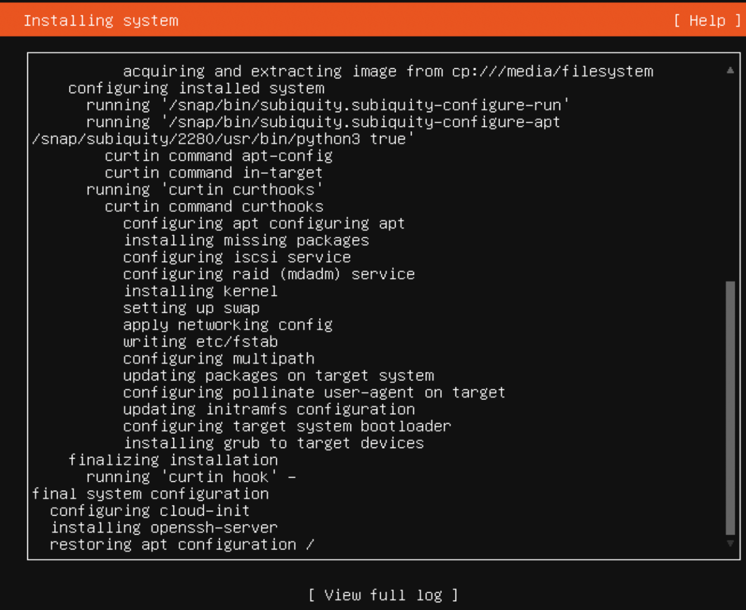Select the 'installing grub to target devices' line
The image size is (746, 610).
coord(273,443)
